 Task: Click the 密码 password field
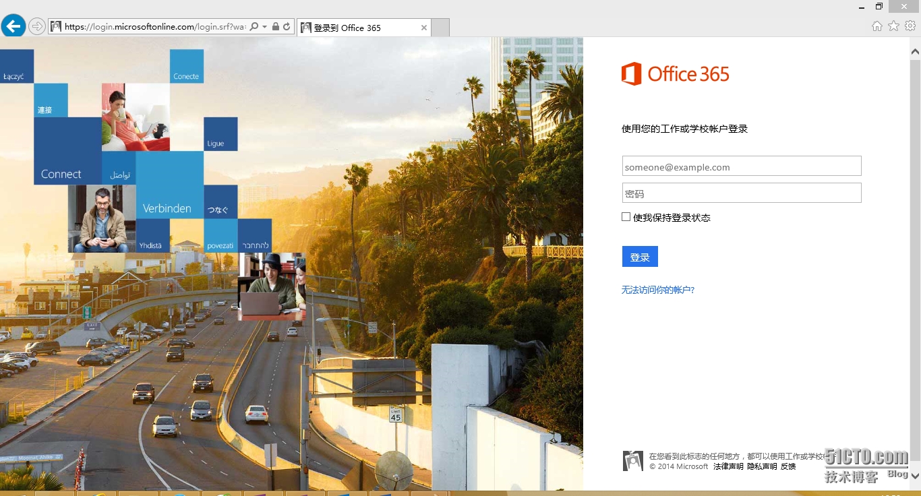[x=742, y=193]
